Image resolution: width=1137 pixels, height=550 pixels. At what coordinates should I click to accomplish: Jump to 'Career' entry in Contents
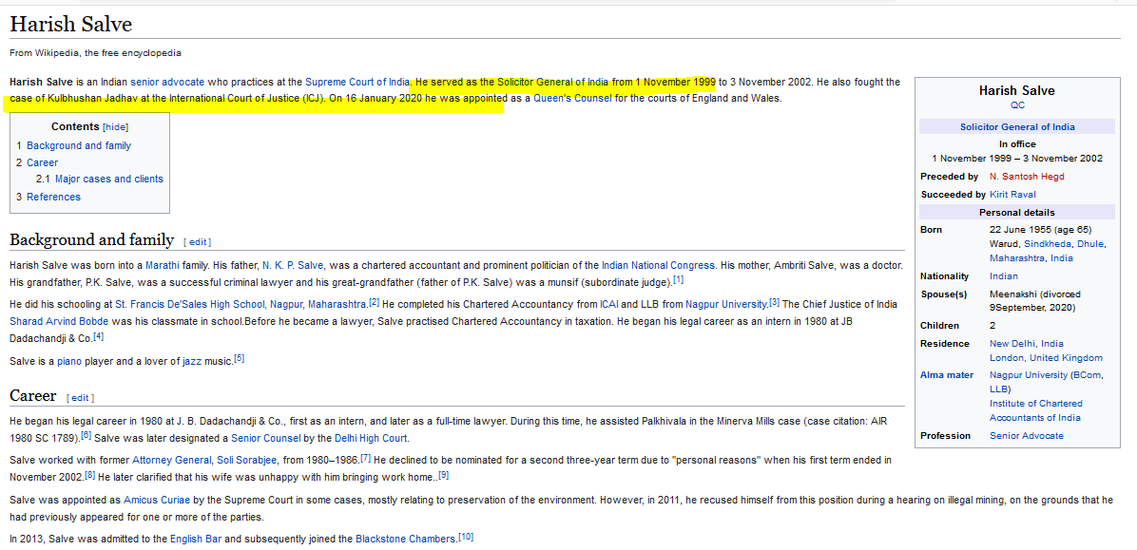click(42, 163)
